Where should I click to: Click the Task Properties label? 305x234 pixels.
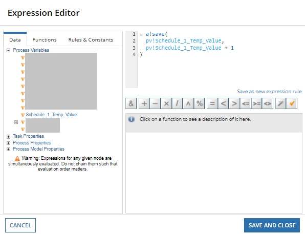coord(28,136)
